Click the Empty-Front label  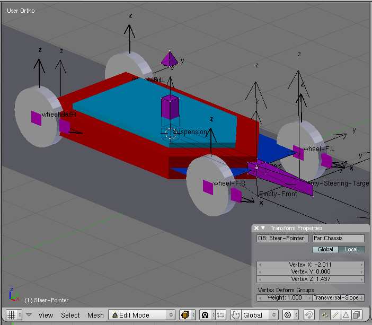point(278,194)
